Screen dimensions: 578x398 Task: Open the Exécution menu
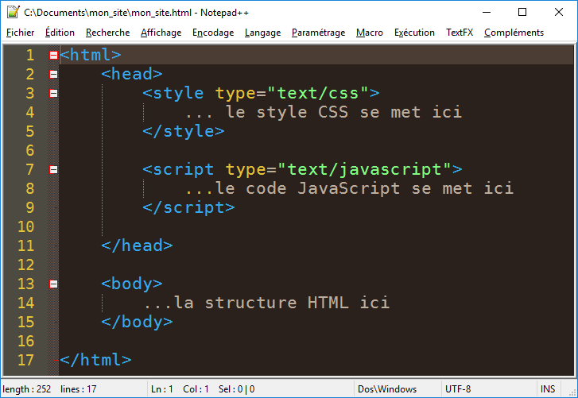[414, 33]
